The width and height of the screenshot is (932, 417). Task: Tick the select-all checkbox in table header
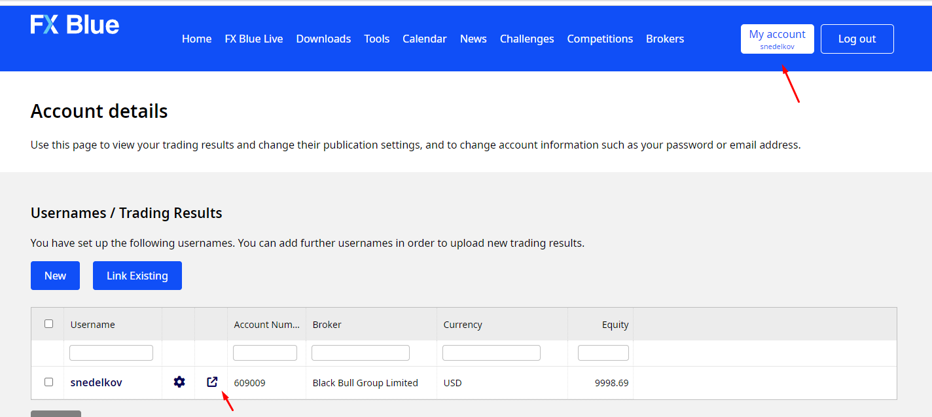click(x=48, y=323)
